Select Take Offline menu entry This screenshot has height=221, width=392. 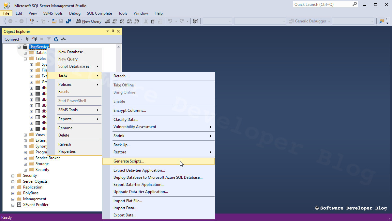tap(158, 85)
